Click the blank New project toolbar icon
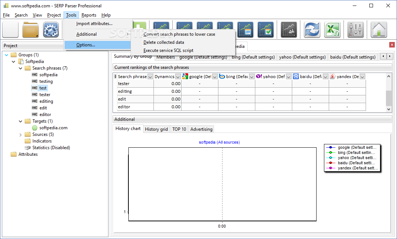The width and height of the screenshot is (397, 239). tap(10, 29)
